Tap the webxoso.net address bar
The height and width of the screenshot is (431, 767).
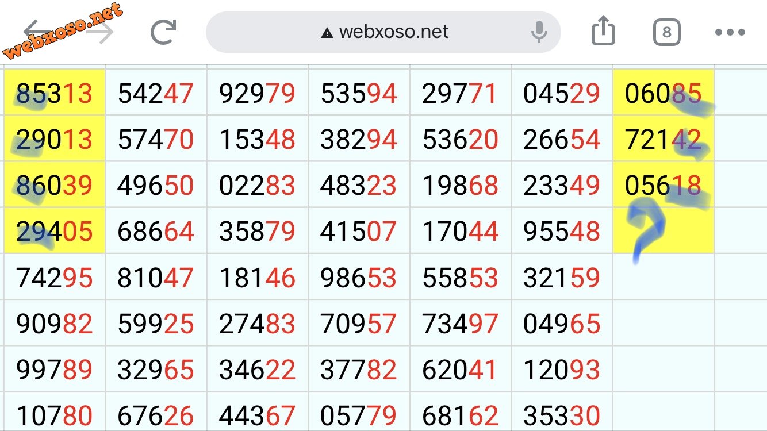click(x=383, y=32)
